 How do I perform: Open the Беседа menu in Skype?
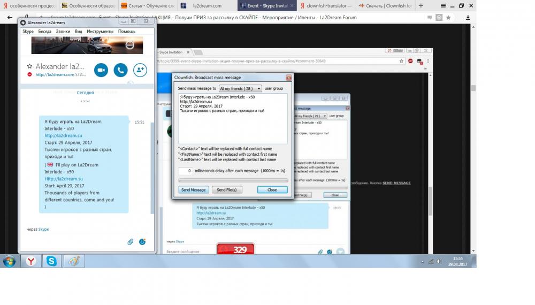click(x=45, y=32)
